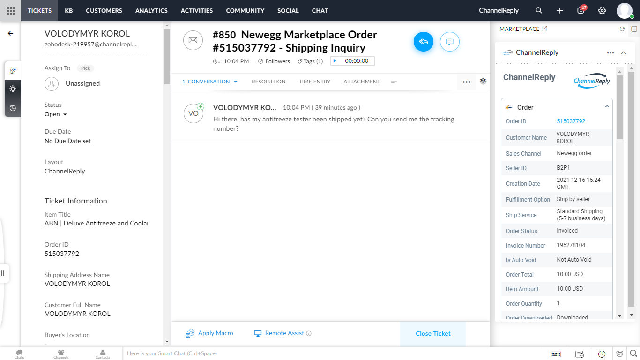Click the Smart Chat input field
Viewport: 640px width, 360px height.
point(333,353)
